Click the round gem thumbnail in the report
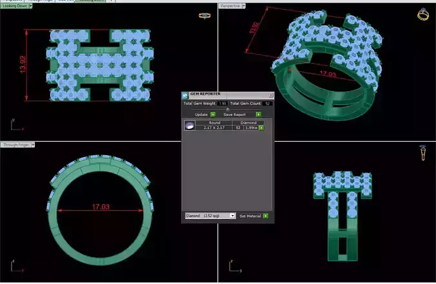The width and height of the screenshot is (436, 284). pos(190,125)
